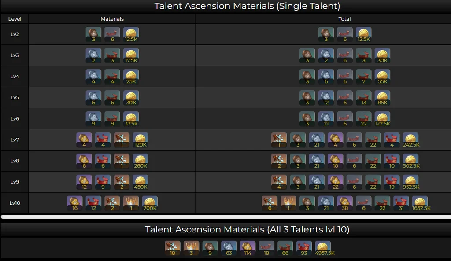This screenshot has width=451, height=261.
Task: Click the Lv5 Total Mora 85K icon
Action: (382, 98)
